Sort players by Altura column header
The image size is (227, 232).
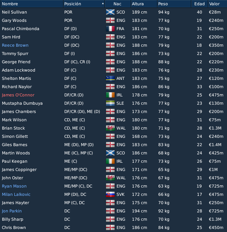(x=144, y=4)
